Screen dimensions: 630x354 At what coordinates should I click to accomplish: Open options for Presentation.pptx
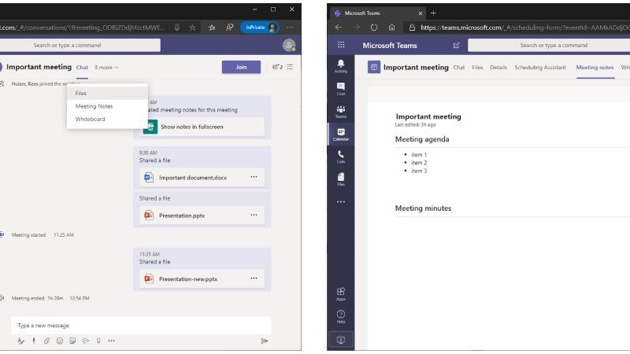tap(254, 215)
